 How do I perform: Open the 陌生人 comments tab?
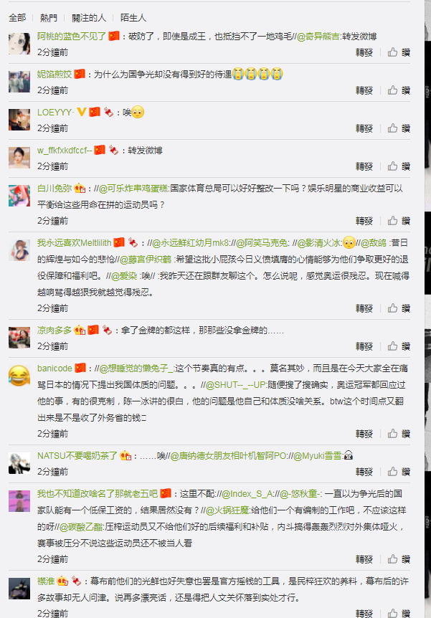click(133, 18)
